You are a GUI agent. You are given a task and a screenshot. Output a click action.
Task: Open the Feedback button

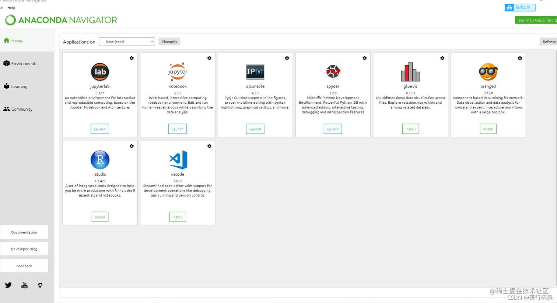pos(24,266)
